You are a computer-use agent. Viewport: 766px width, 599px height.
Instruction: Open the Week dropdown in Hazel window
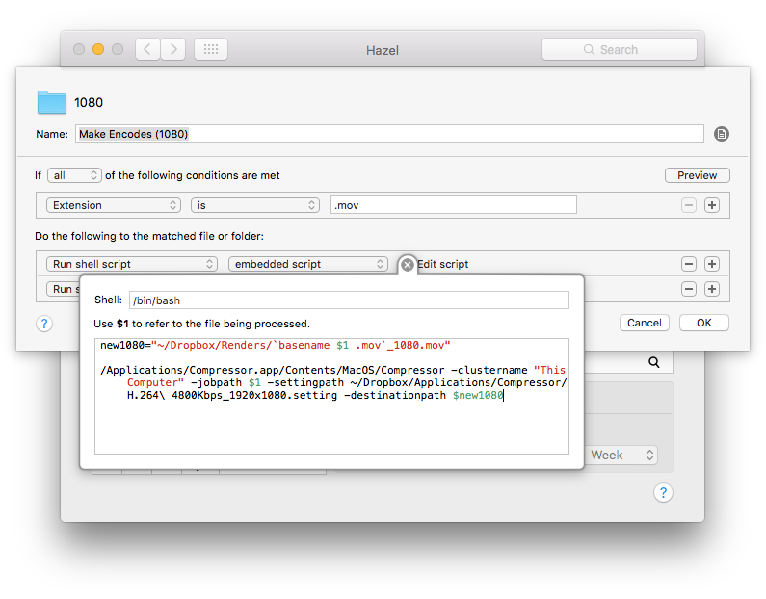point(621,455)
